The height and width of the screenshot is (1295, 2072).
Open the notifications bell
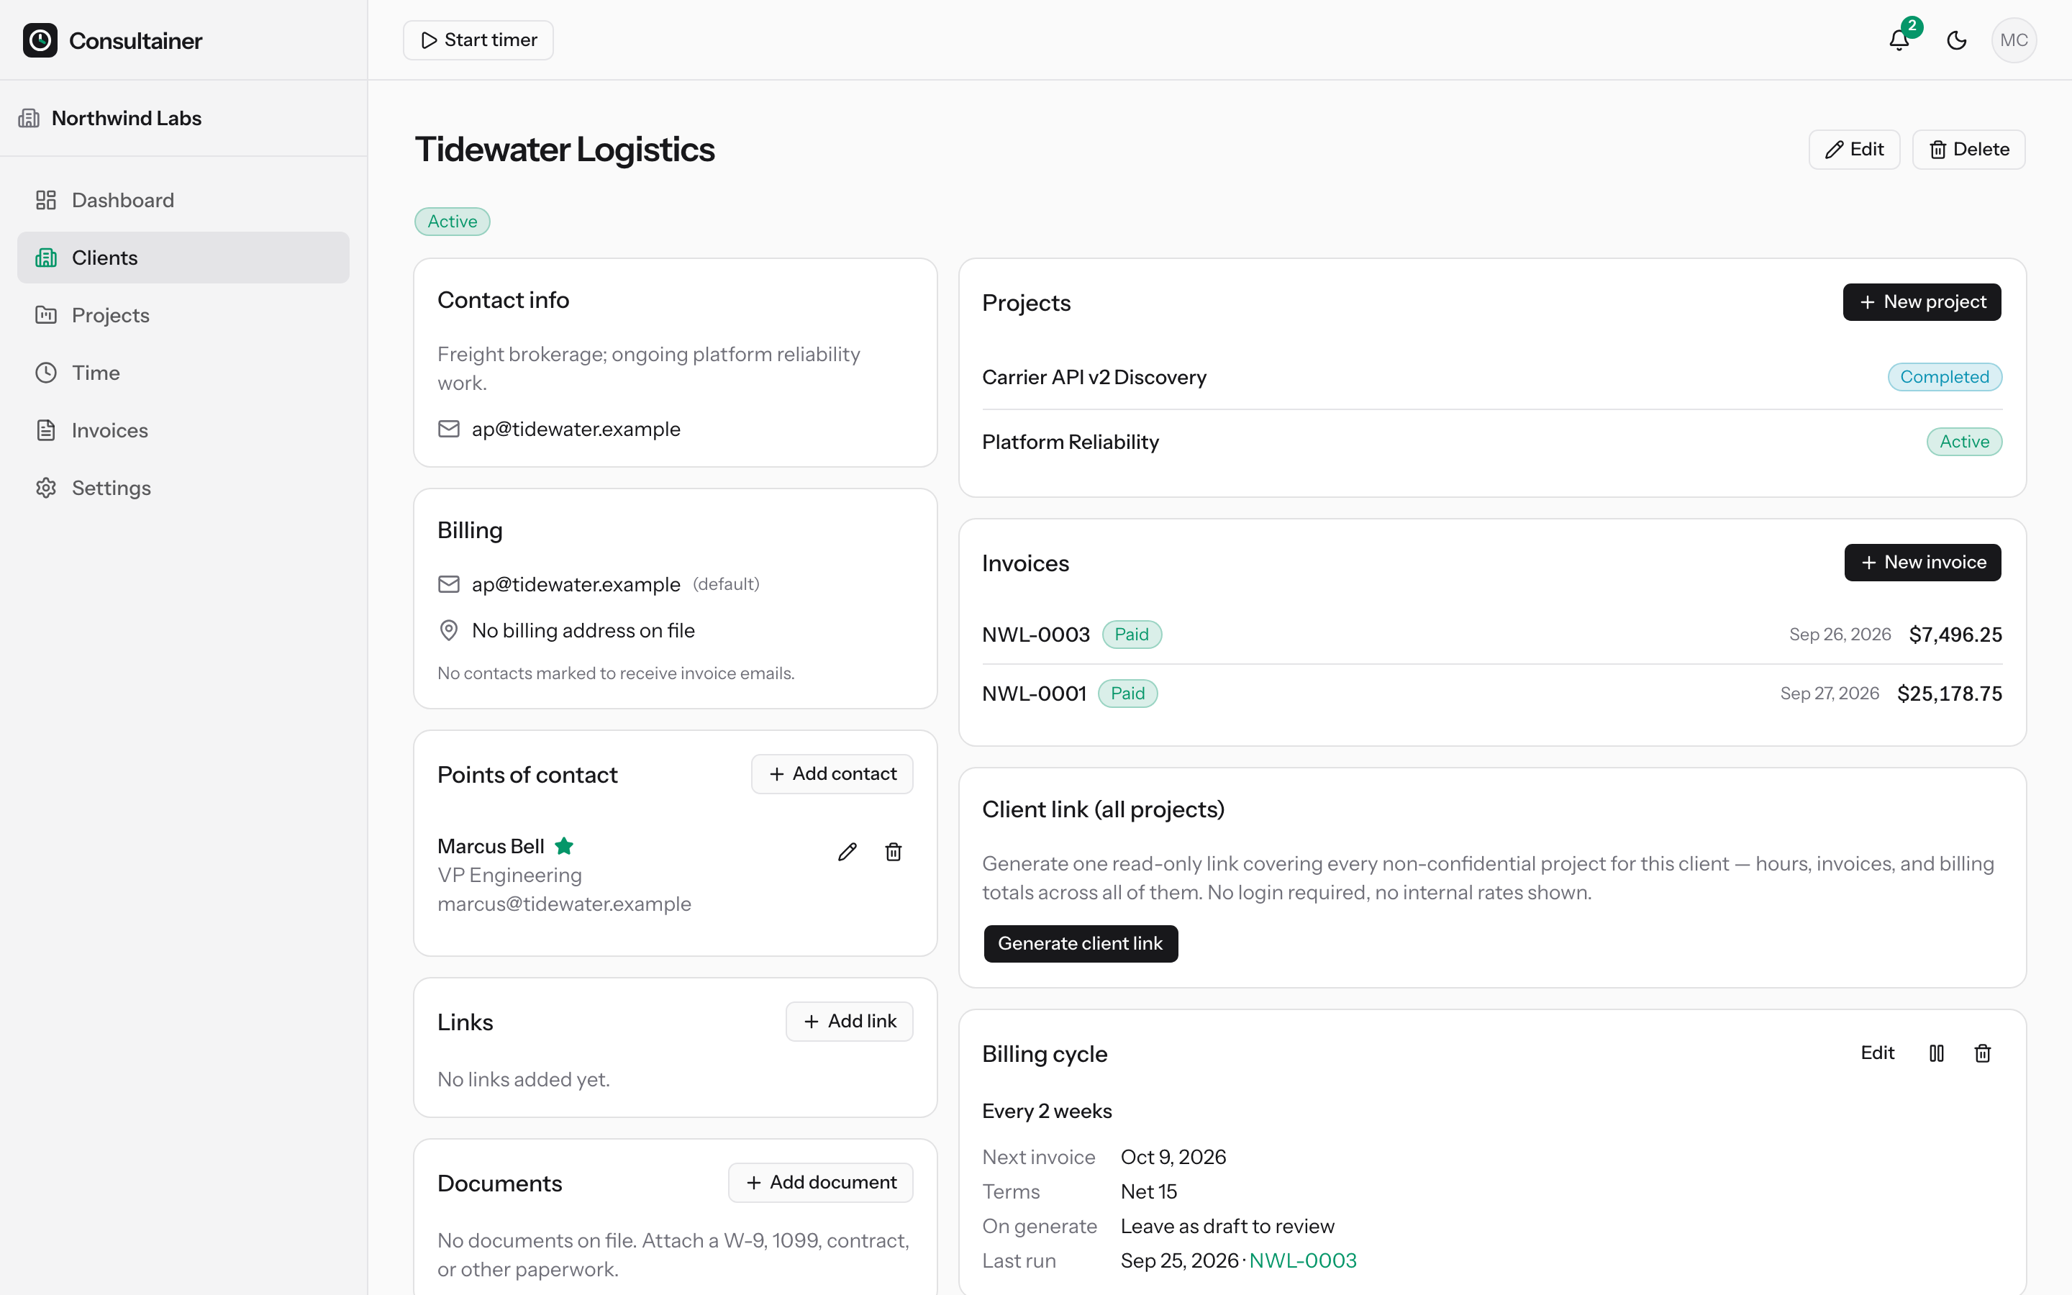click(x=1899, y=40)
